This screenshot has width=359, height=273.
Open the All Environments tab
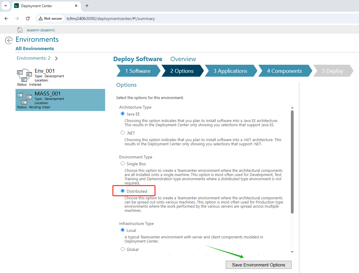pos(35,48)
